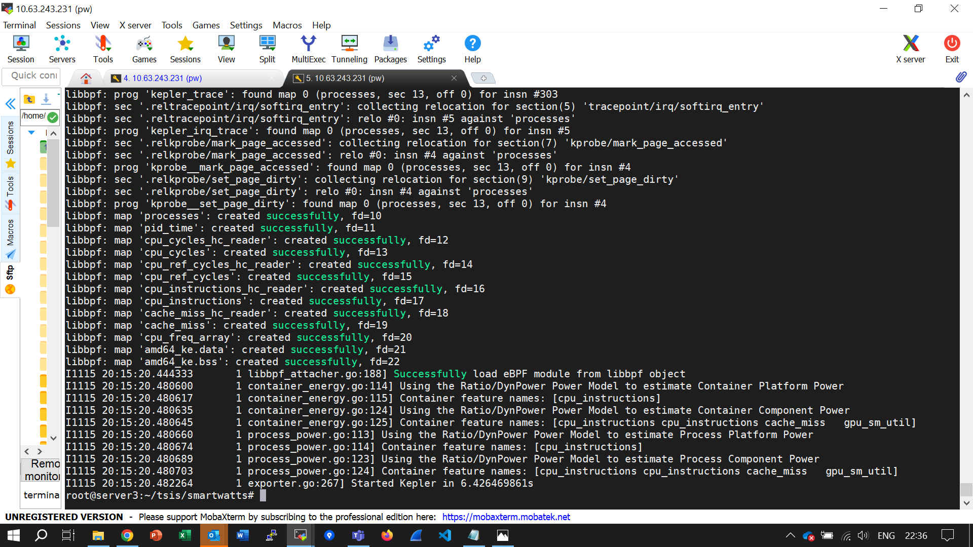Enable MultiExec mode
973x547 pixels.
coord(308,48)
